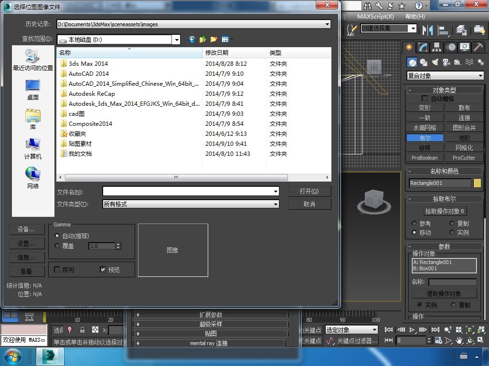The image size is (489, 366).
Task: Select the 参考 radio option
Action: click(x=414, y=223)
